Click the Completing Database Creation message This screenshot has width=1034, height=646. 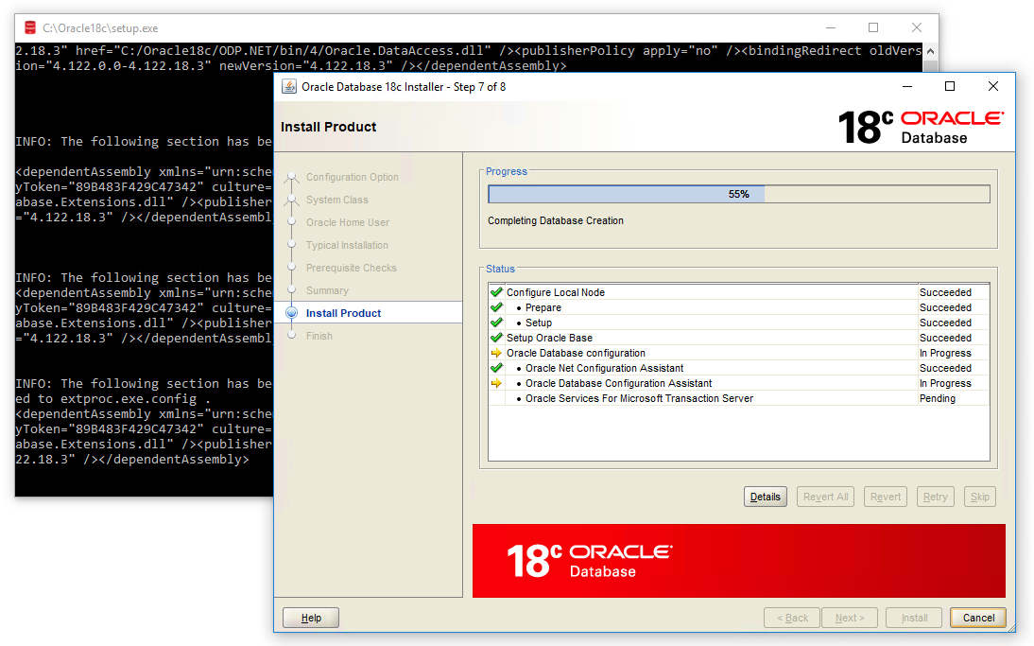tap(555, 220)
